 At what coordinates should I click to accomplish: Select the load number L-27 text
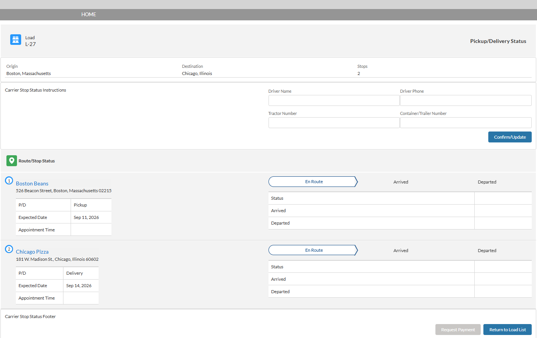31,44
